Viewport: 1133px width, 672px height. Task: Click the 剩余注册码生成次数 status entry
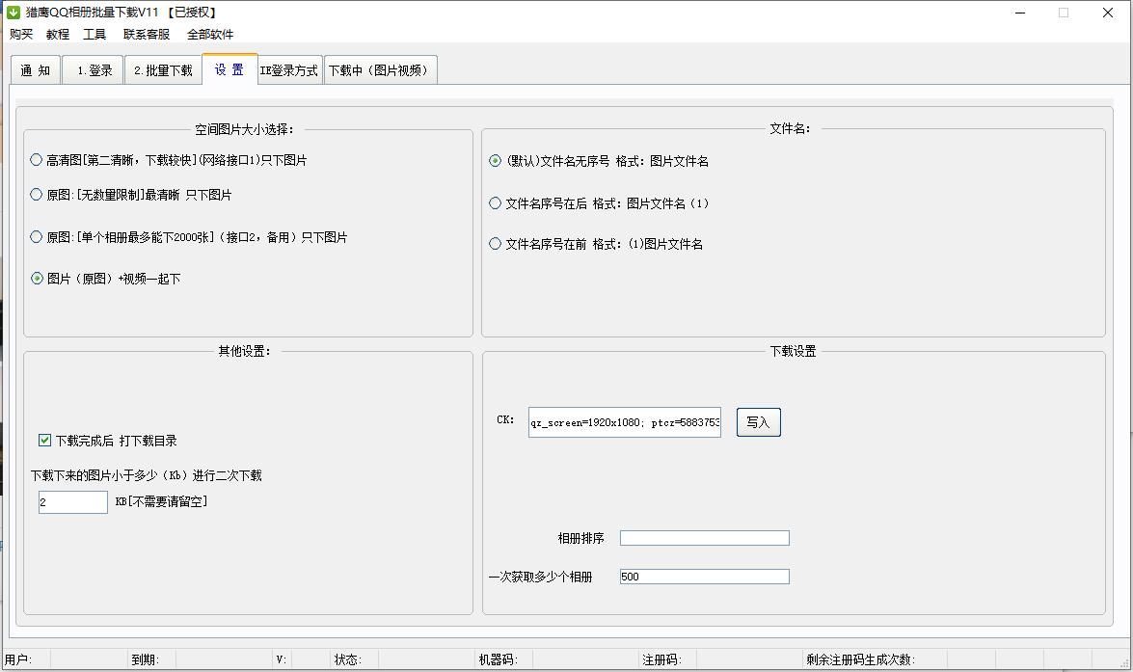pyautogui.click(x=860, y=659)
